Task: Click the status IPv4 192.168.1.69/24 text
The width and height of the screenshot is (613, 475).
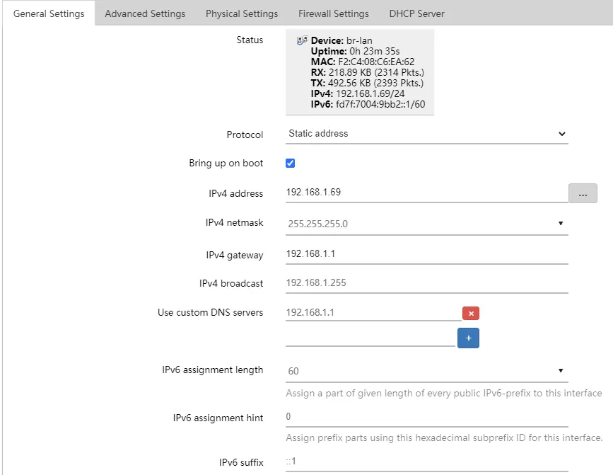Action: click(357, 93)
